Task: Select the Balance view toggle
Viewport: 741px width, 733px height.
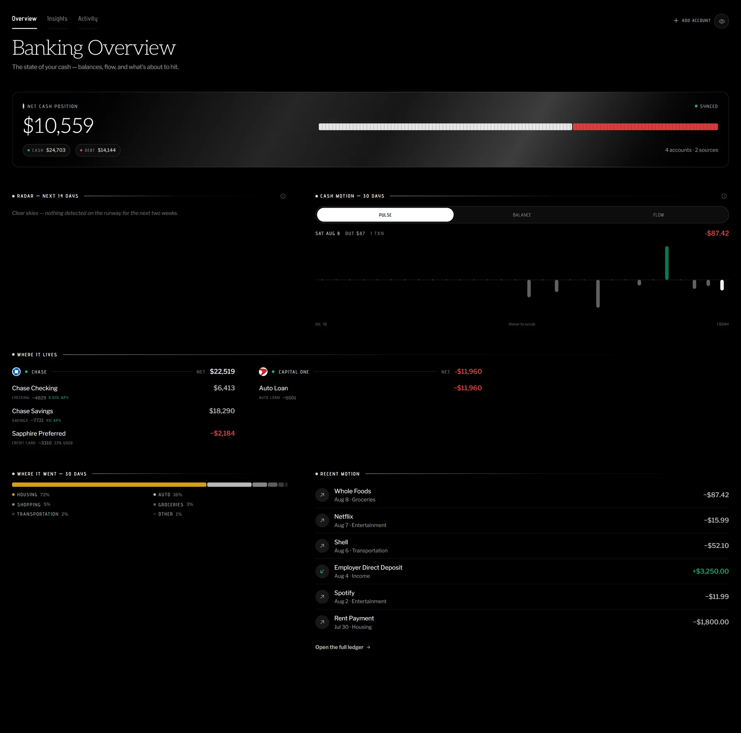Action: click(x=522, y=215)
